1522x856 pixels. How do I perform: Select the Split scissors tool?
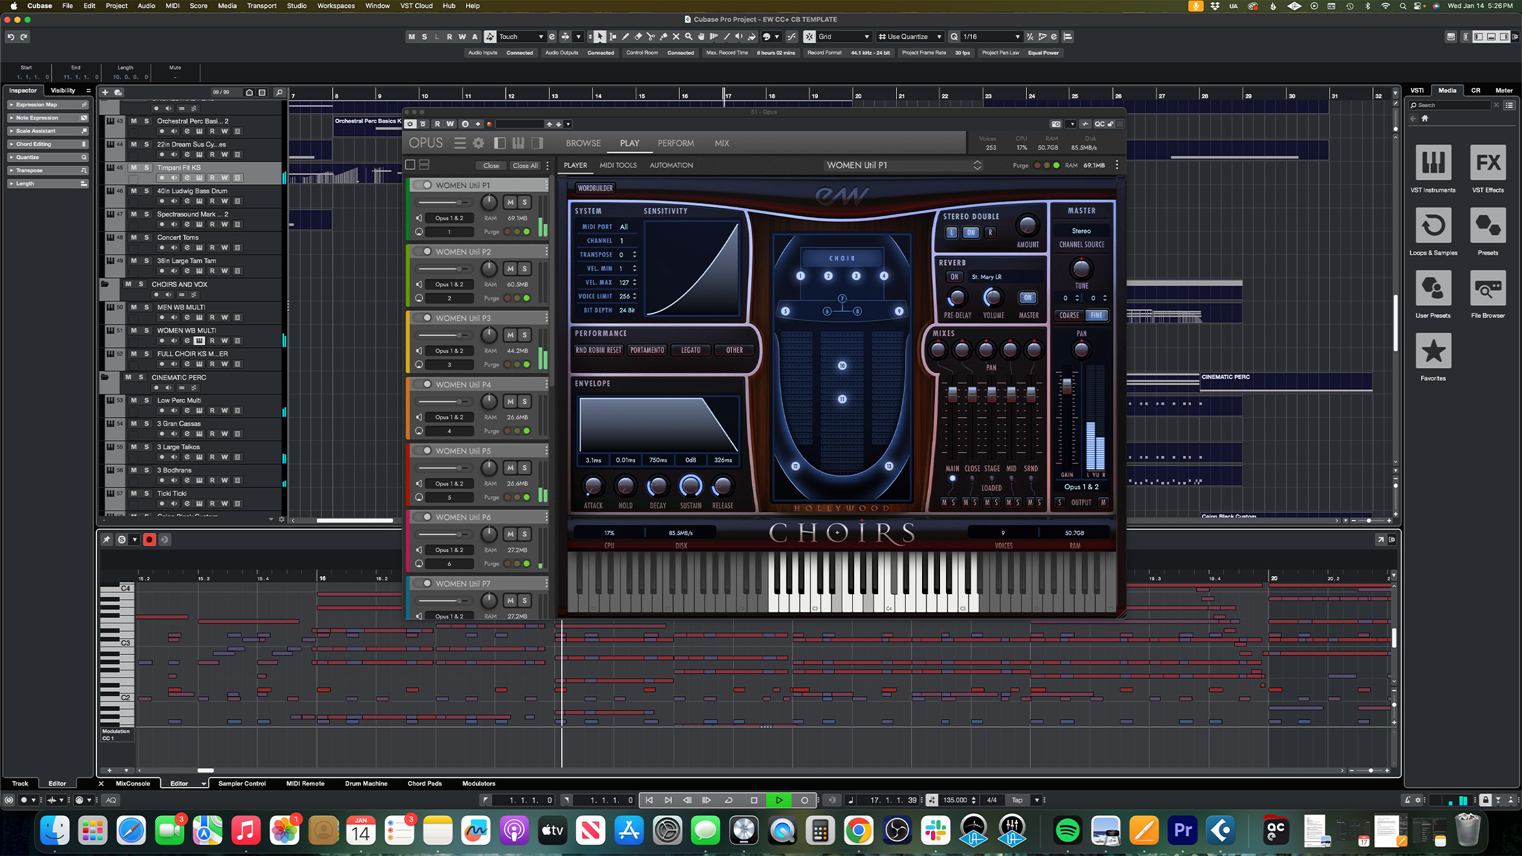650,37
